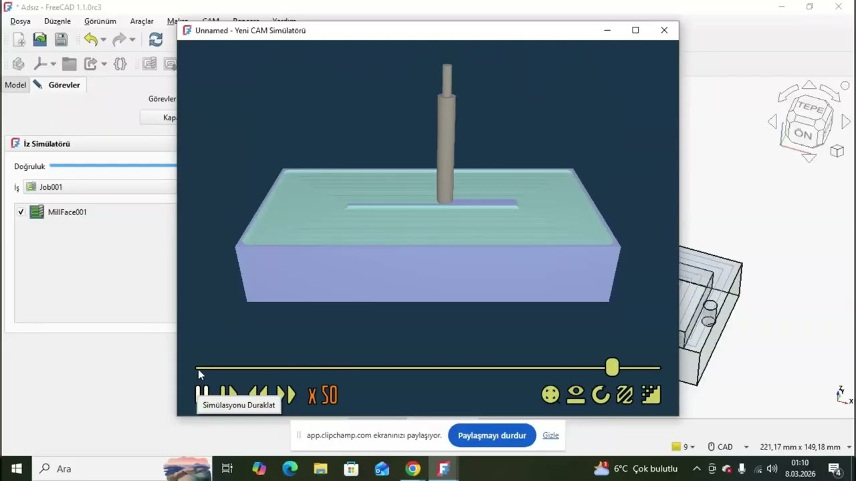The height and width of the screenshot is (481, 856).
Task: Click the yellow color swatch in status bar
Action: tap(676, 447)
